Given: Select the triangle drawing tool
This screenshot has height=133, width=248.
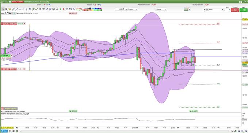Looking at the screenshot, I should (x=73, y=9).
